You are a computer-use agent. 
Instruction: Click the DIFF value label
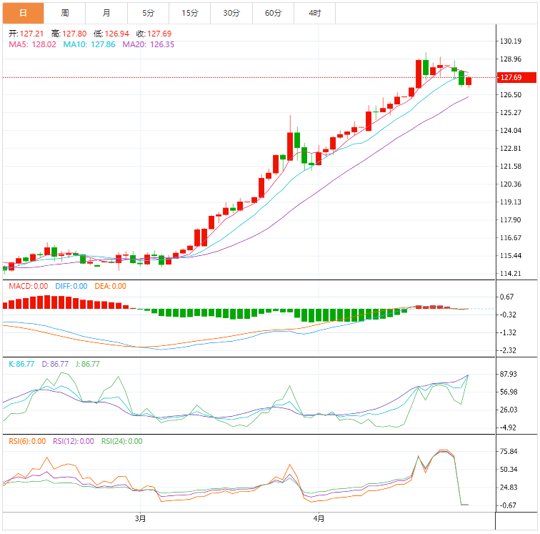(x=71, y=286)
